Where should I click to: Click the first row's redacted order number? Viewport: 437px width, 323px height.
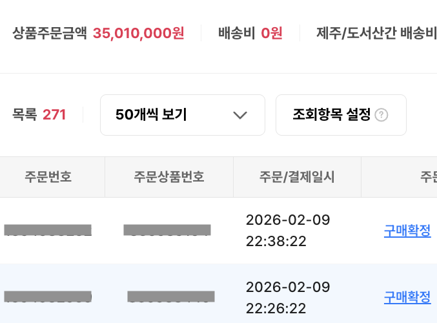click(48, 230)
